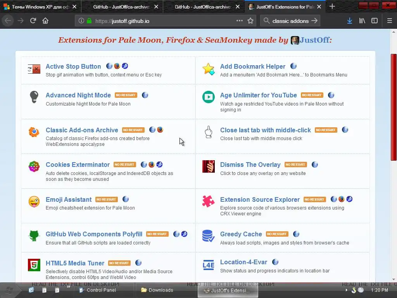Screen dimensions: 397x298
Task: Click the red vertical scrollbar thumb
Action: [394, 107]
